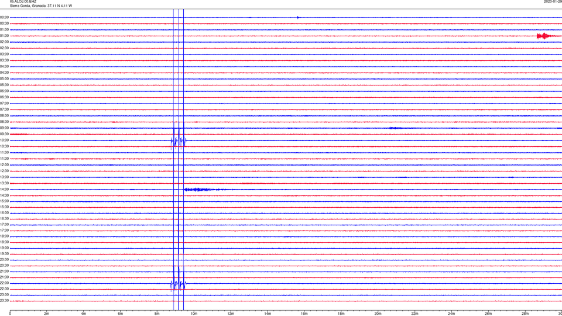Click the 06:00 time label
The image size is (562, 316).
(4, 91)
